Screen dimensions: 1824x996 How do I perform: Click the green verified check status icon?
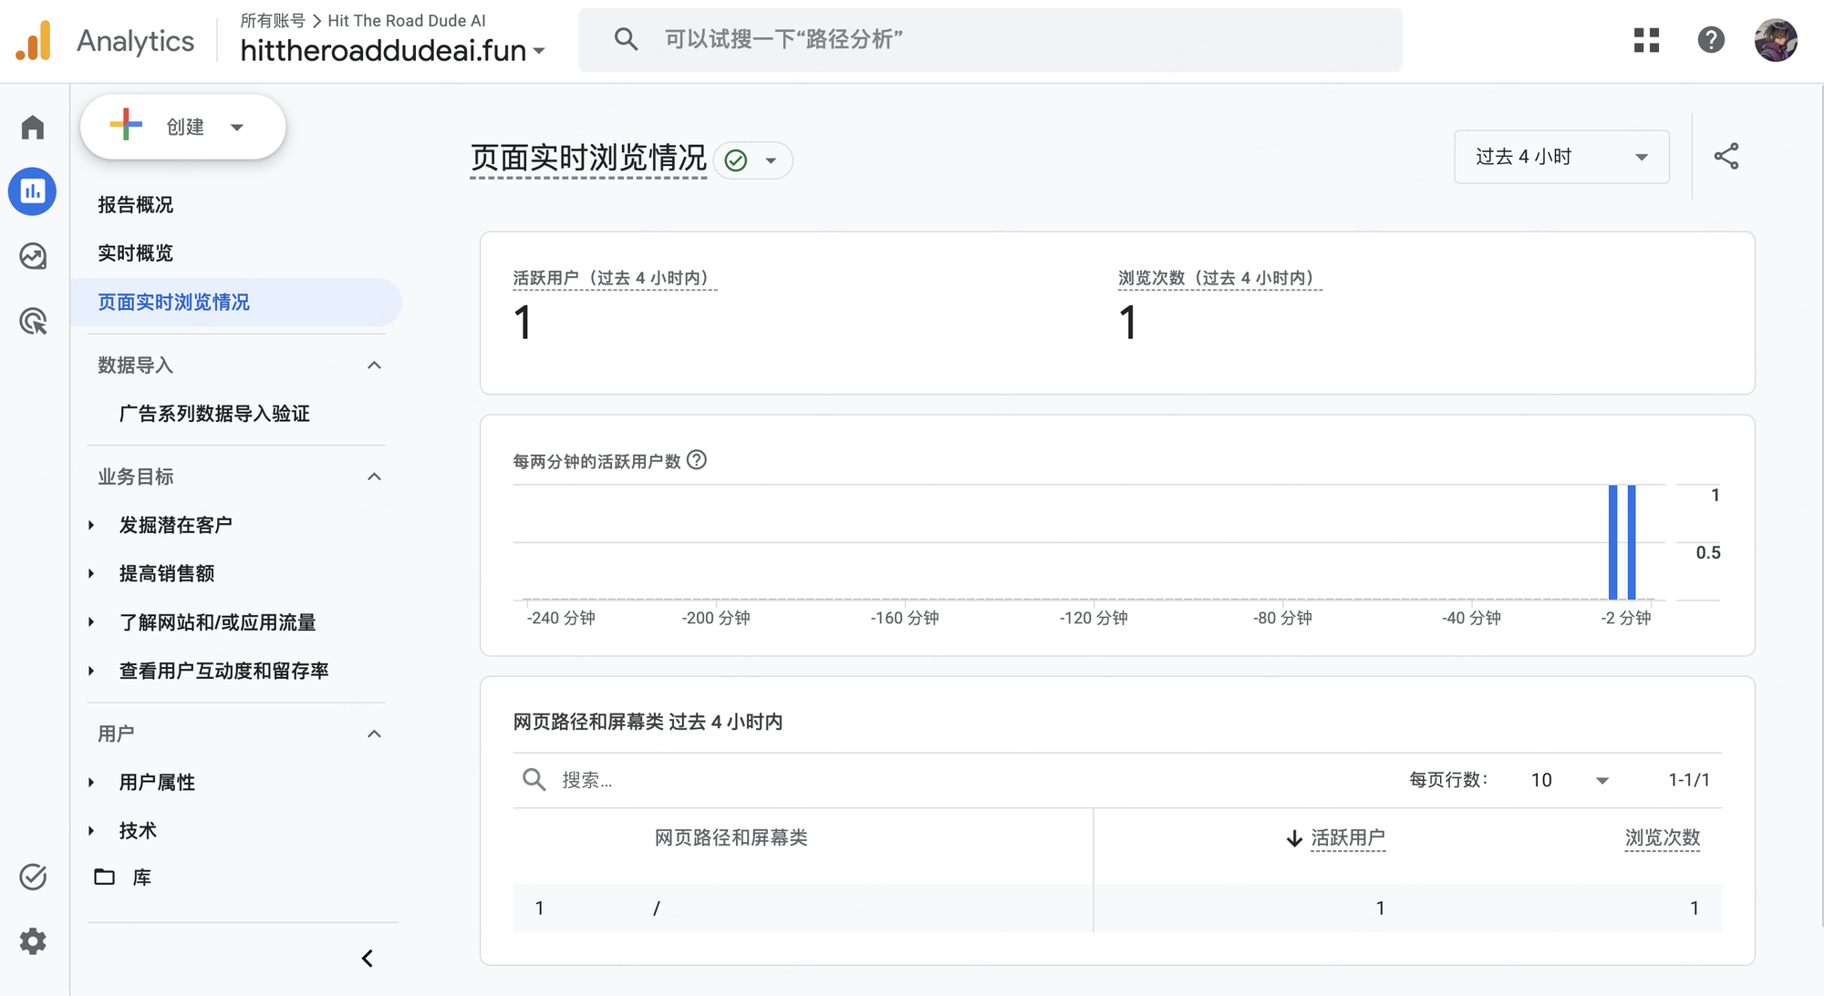[x=736, y=161]
